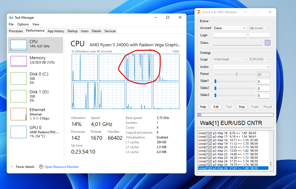
Task: Select the CPU mini graph thumbnail
Action: 19,45
